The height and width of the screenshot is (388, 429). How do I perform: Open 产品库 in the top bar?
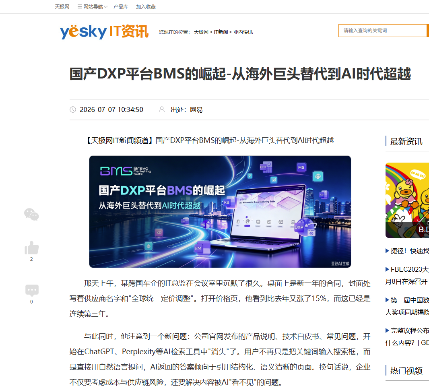pyautogui.click(x=121, y=6)
